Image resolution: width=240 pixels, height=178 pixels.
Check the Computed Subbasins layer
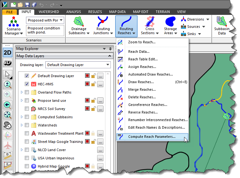[x=27, y=117]
